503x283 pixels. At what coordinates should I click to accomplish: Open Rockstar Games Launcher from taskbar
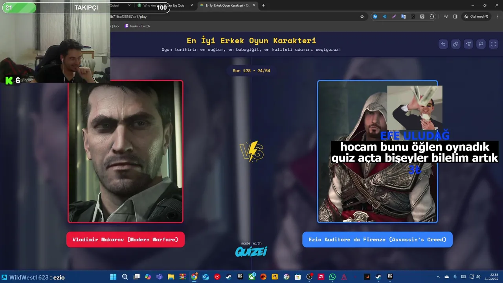coord(275,277)
